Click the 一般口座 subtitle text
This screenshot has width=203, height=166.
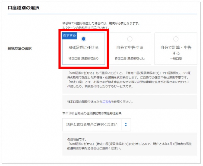(176, 59)
